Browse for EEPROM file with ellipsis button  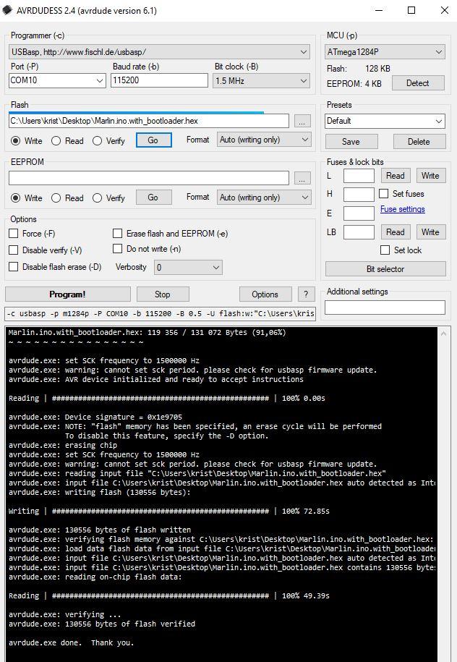(302, 178)
